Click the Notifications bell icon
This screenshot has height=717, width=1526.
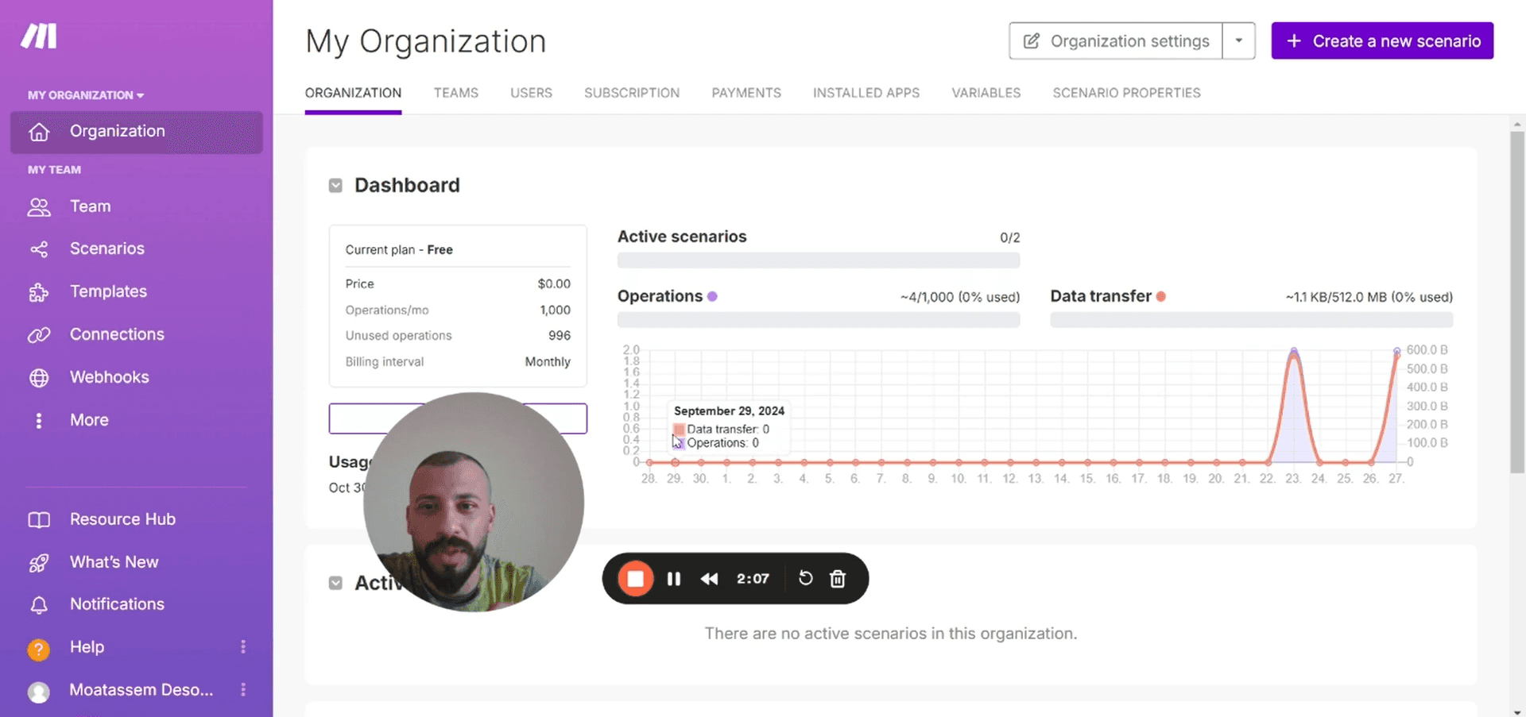(39, 605)
